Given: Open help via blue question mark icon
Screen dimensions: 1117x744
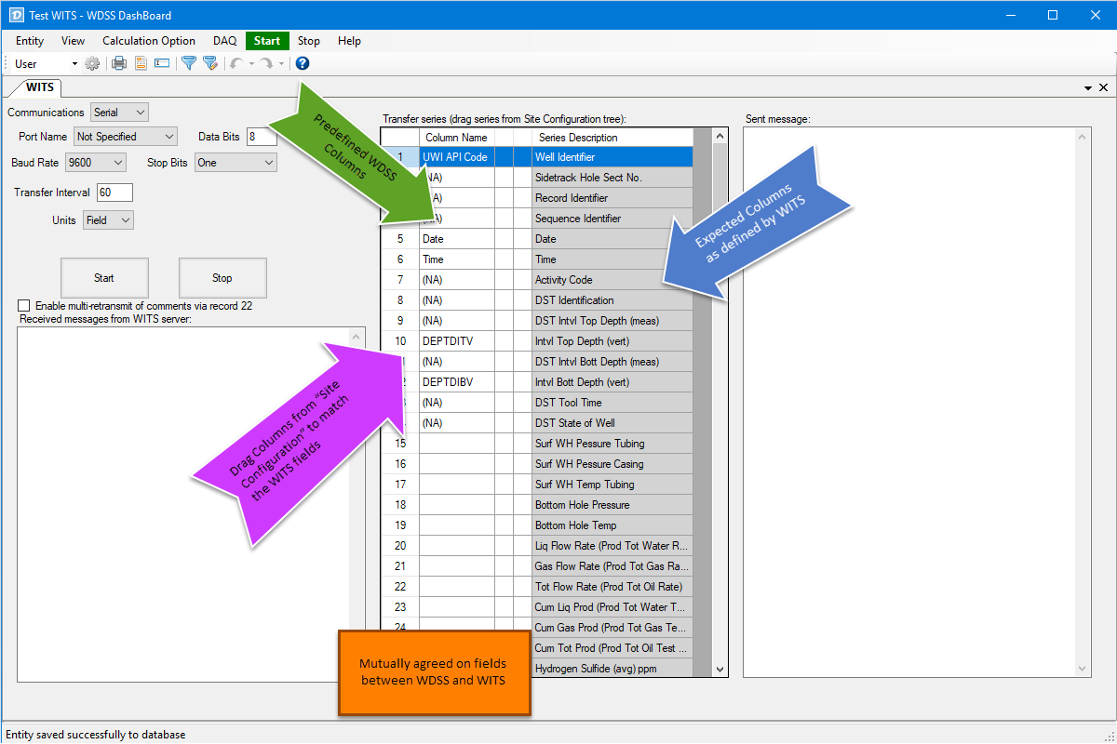Looking at the screenshot, I should coord(303,63).
